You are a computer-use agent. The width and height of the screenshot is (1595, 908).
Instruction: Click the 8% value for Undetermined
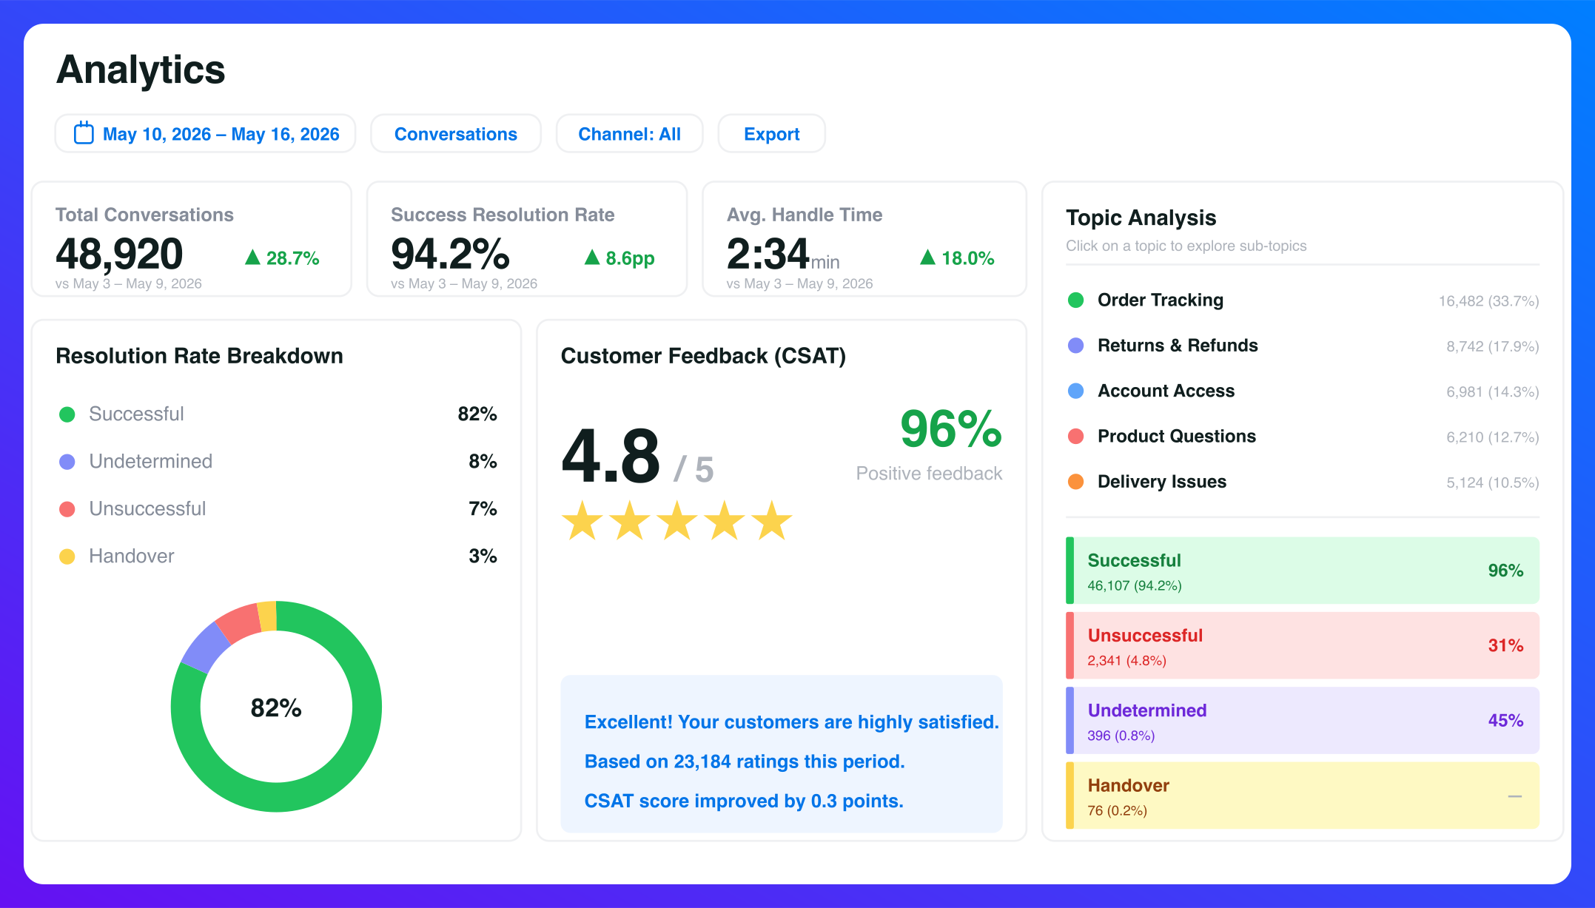(483, 461)
